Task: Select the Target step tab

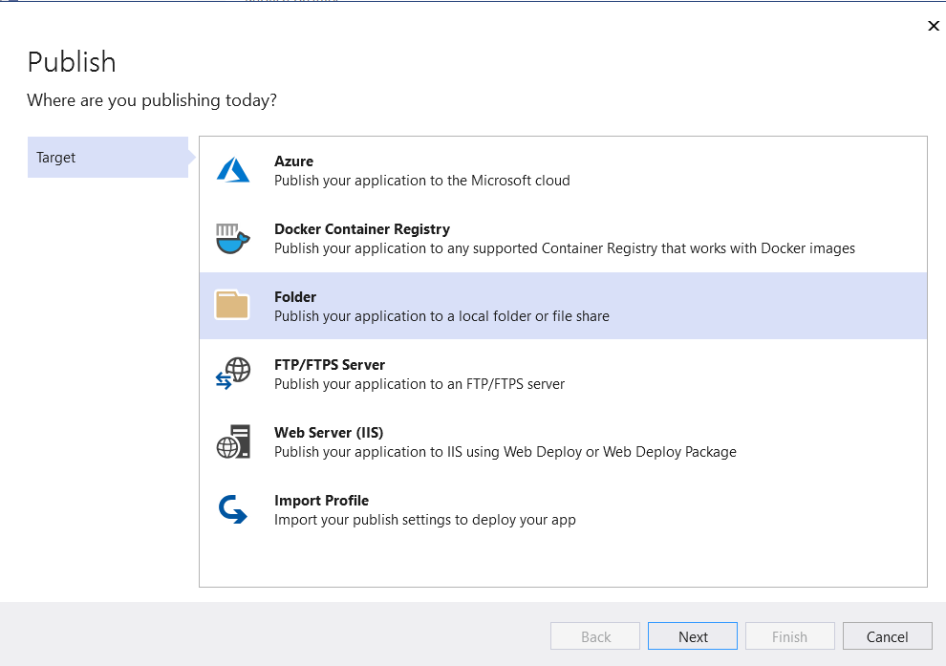Action: coord(108,158)
